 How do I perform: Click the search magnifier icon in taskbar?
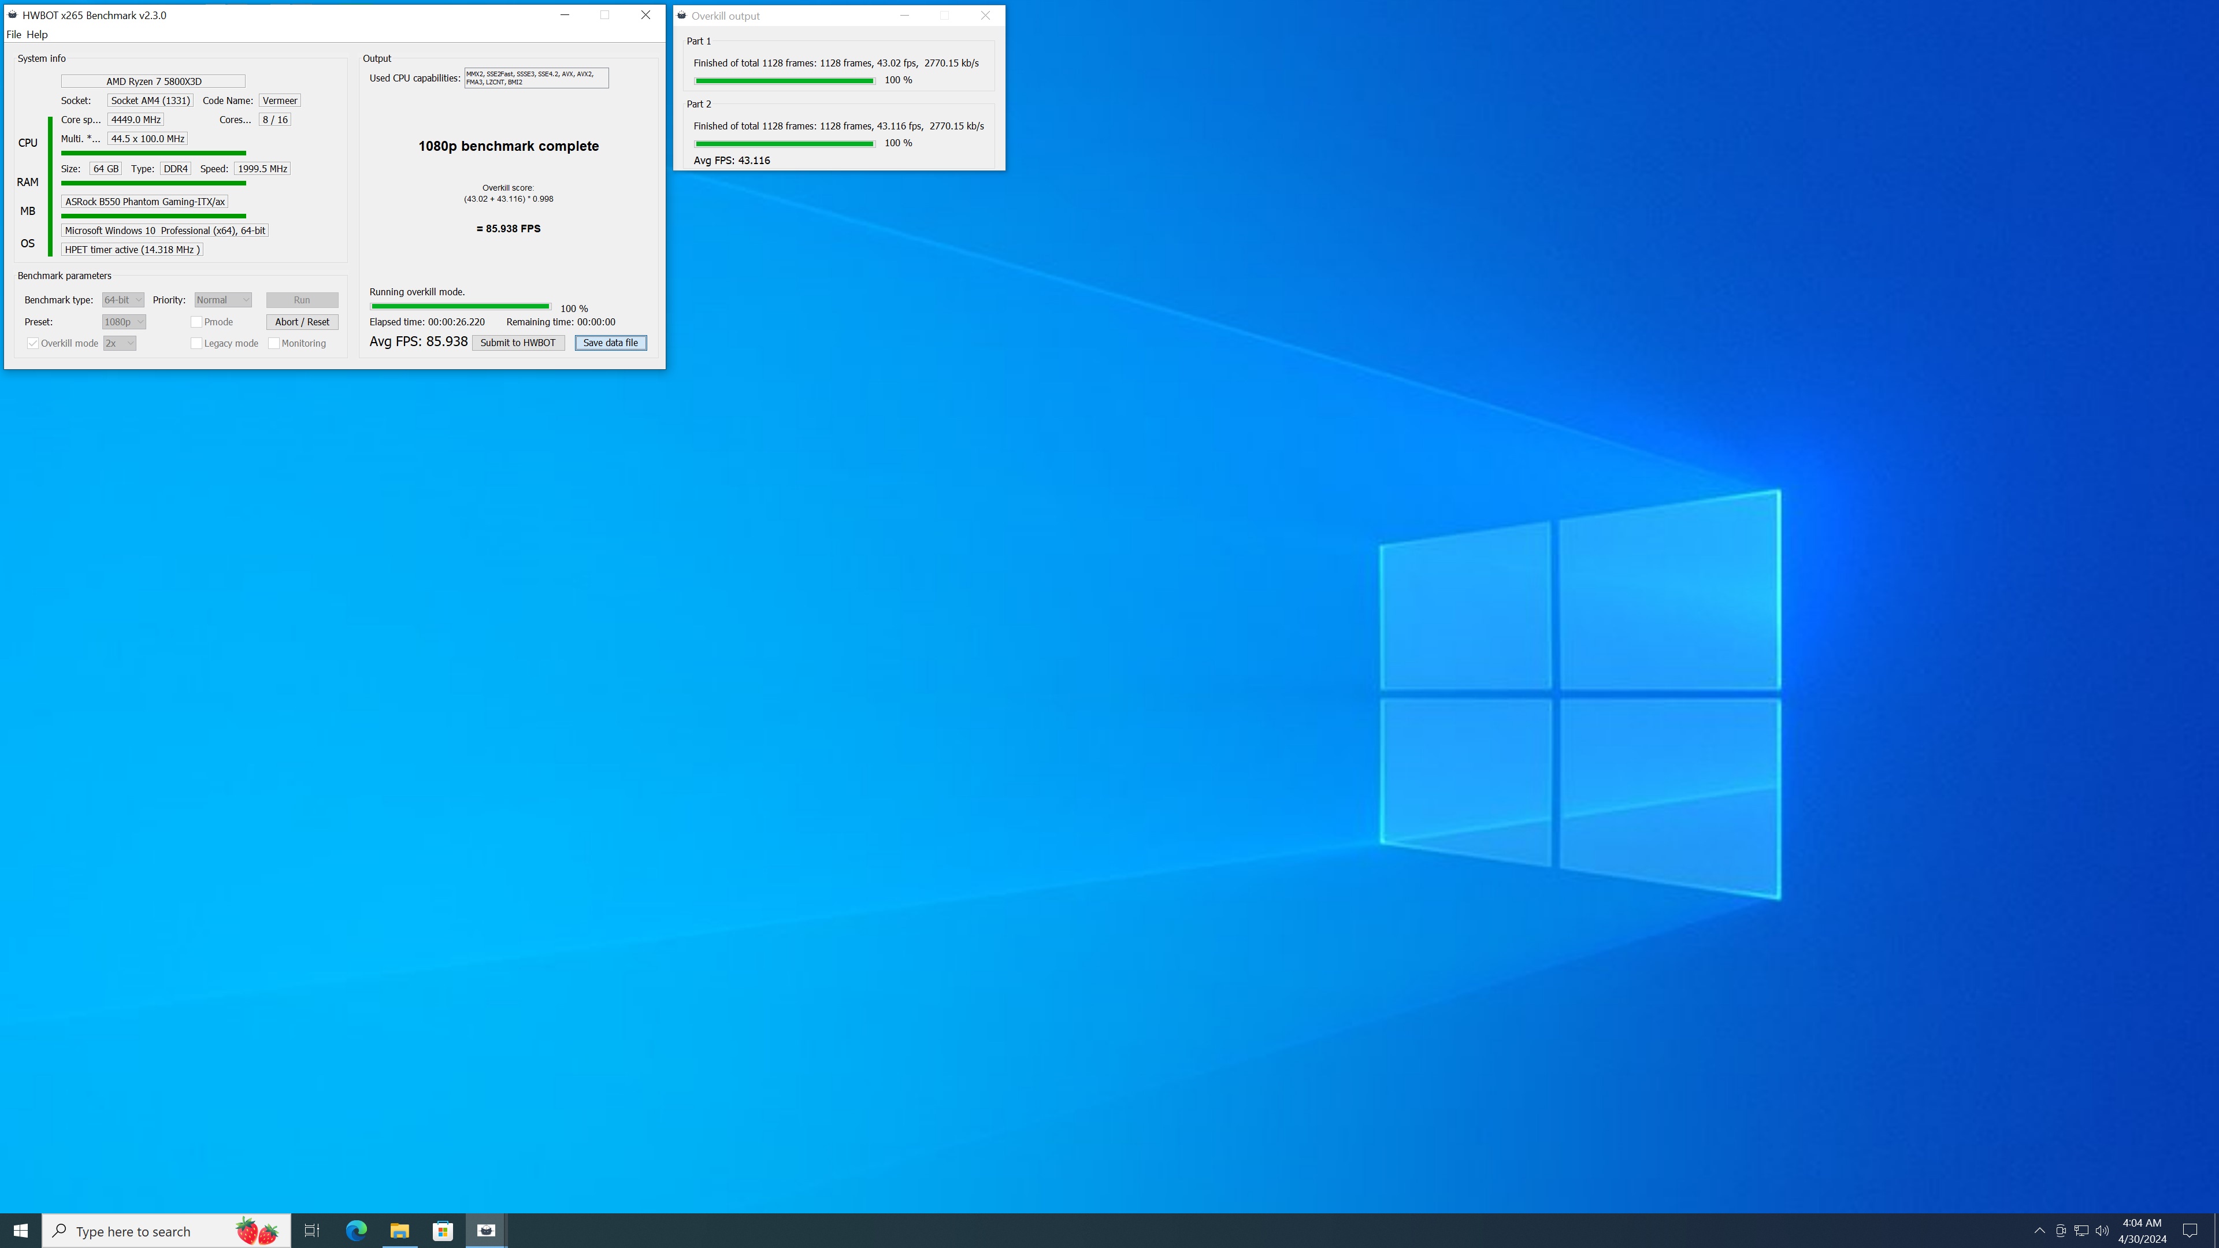point(60,1231)
